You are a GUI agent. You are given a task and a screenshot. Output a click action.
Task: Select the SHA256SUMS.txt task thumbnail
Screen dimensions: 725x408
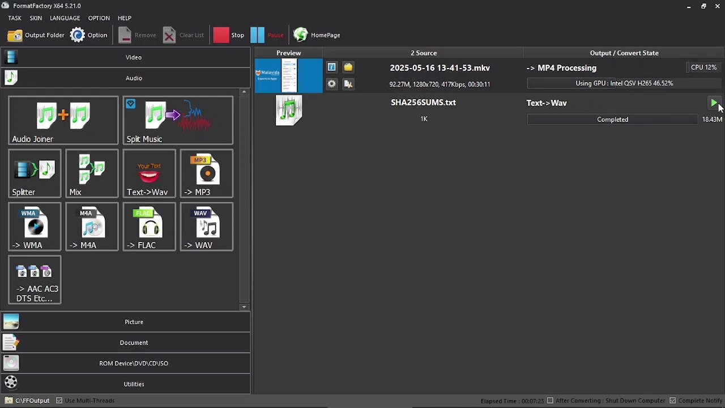[289, 110]
